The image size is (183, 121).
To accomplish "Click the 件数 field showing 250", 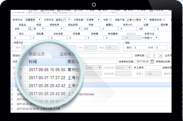I will [x=91, y=29].
